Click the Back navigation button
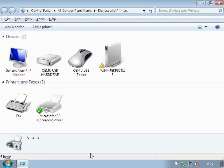Screen dimensions: 224x168 4,11
